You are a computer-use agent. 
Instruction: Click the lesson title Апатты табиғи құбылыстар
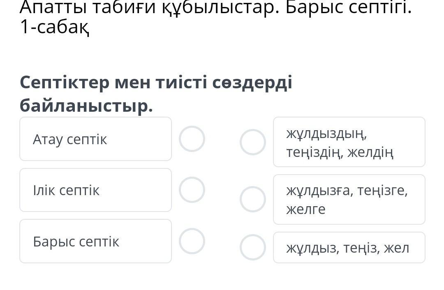coord(149,7)
